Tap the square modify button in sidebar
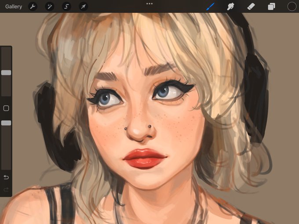This screenshot has height=224, width=299. tap(6, 108)
